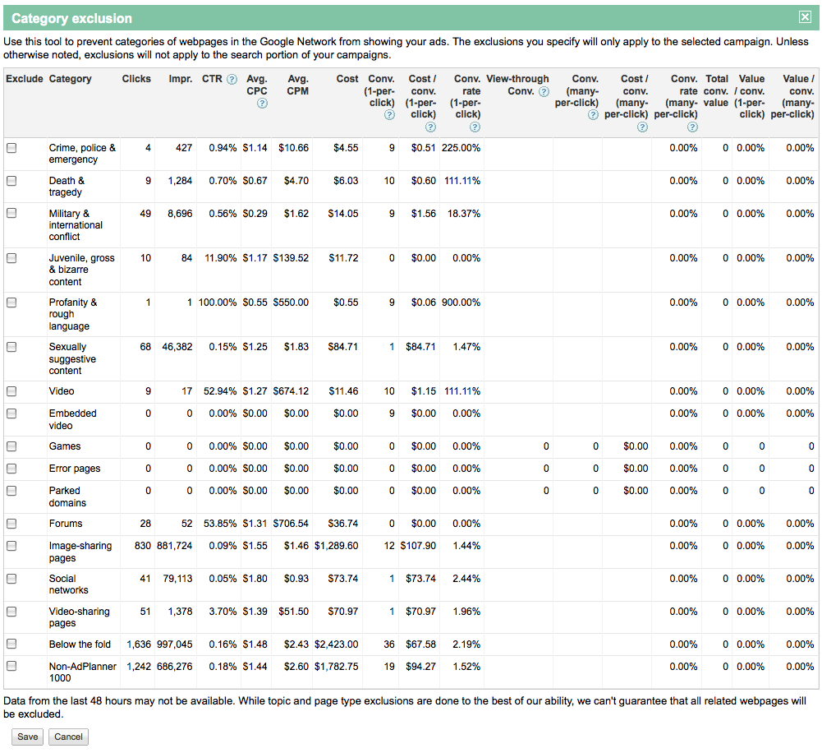Open help for Conv. rate (many-per-click)
The image size is (822, 753).
[692, 127]
